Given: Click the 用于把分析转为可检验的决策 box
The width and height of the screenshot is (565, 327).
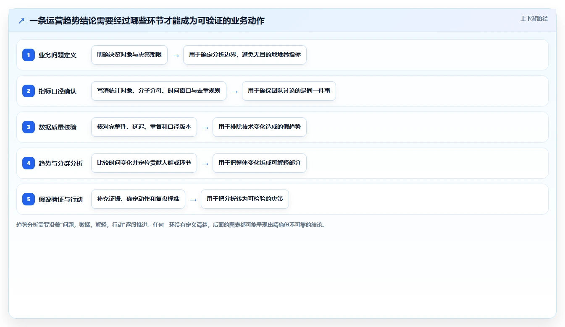Looking at the screenshot, I should point(245,199).
